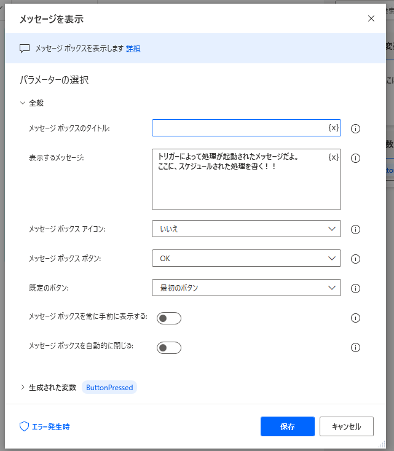Insert variable {x} in the message text area
The width and height of the screenshot is (394, 451).
tap(333, 157)
